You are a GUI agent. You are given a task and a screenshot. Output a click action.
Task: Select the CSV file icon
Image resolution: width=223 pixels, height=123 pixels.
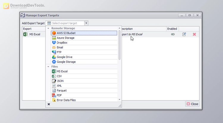pos(54,76)
